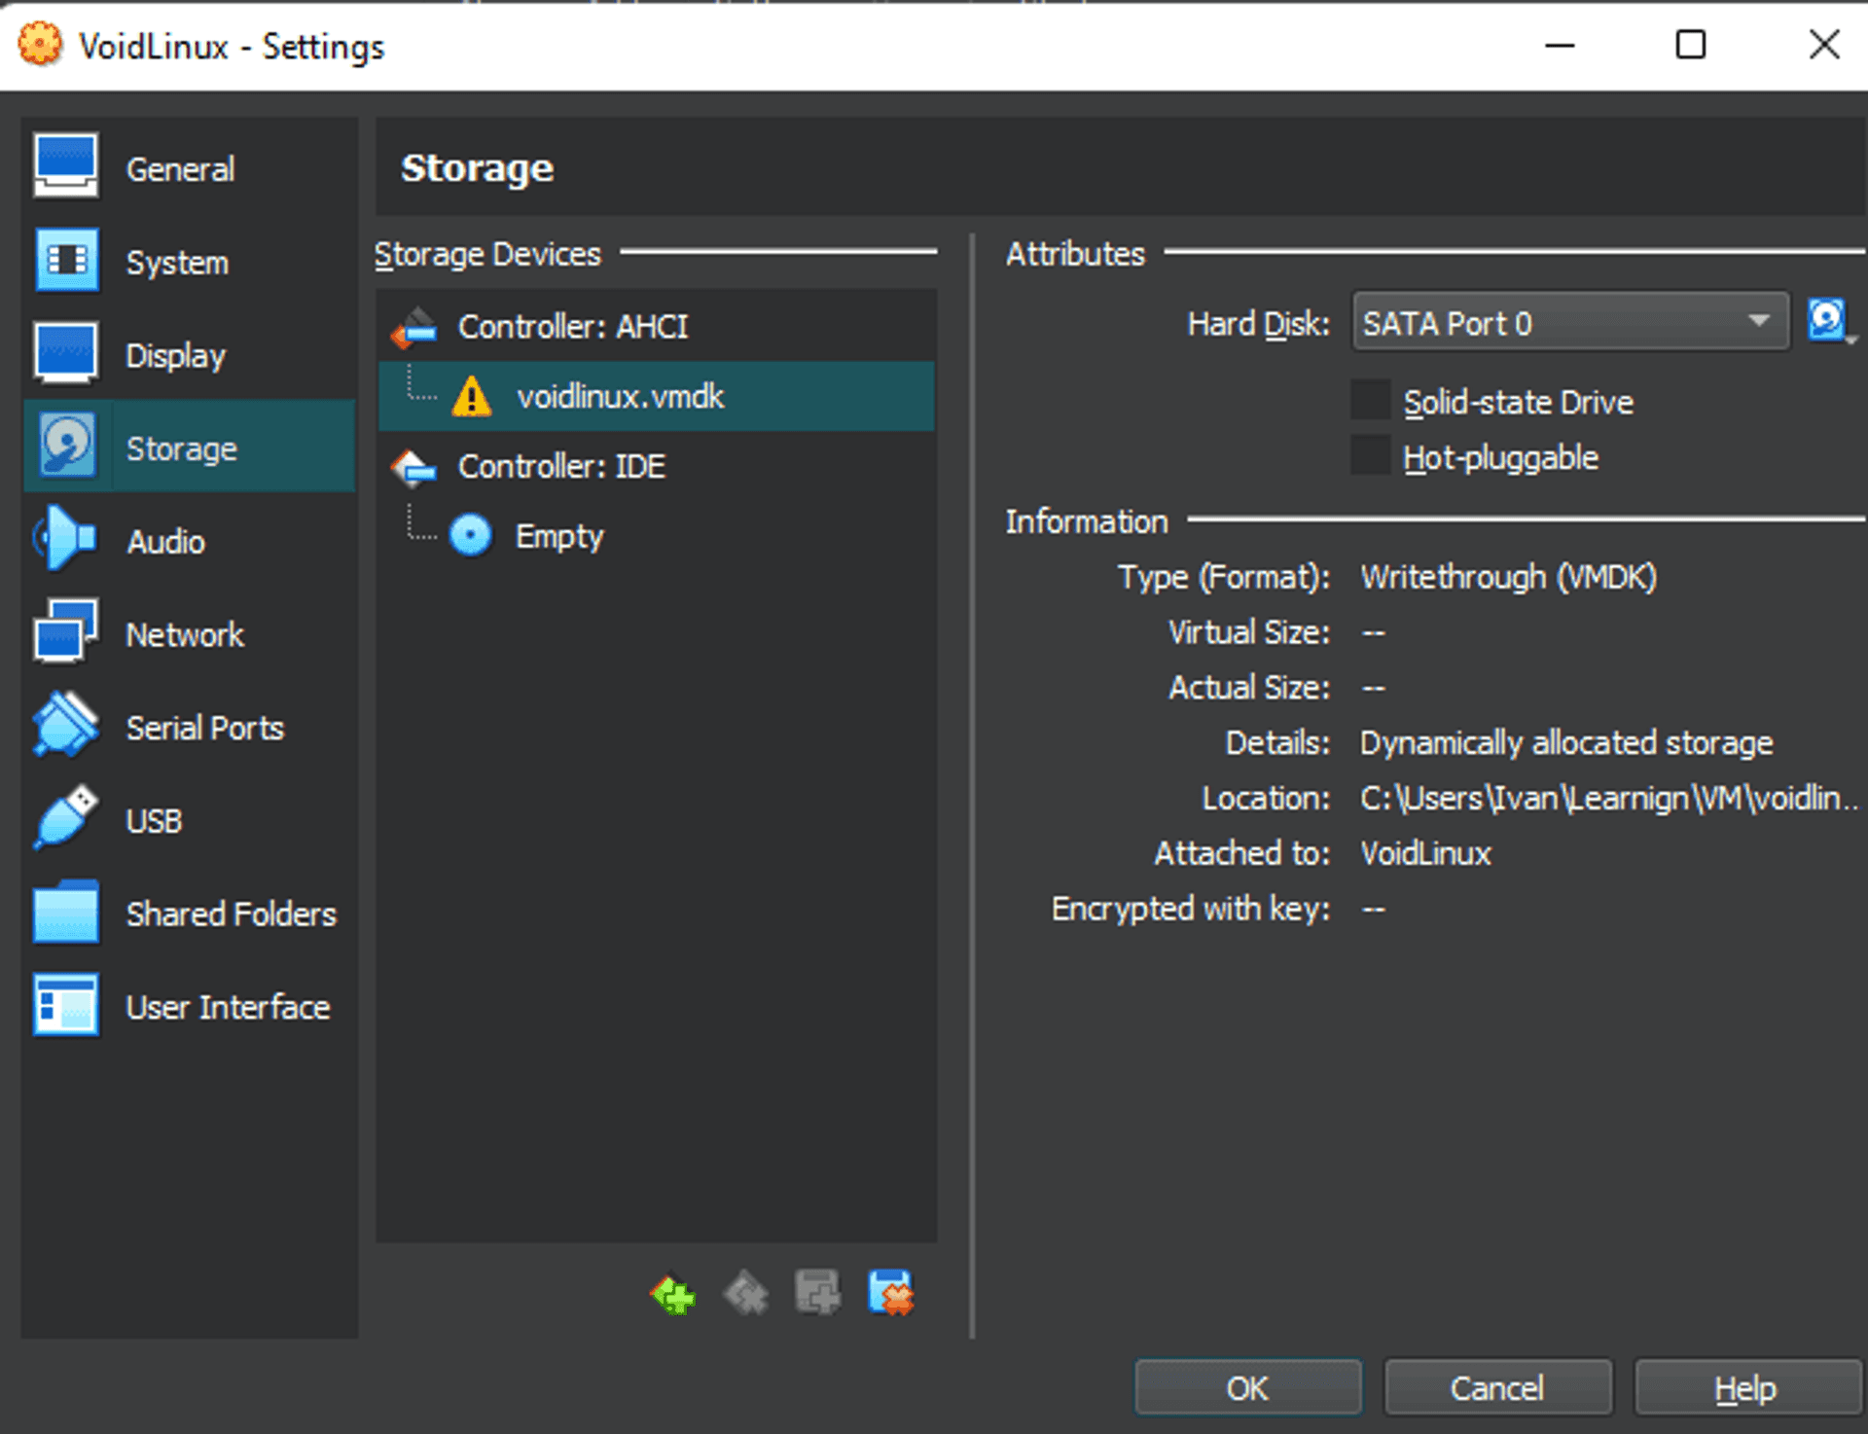Click the Cancel button
Image resolution: width=1868 pixels, height=1434 pixels.
click(x=1496, y=1387)
